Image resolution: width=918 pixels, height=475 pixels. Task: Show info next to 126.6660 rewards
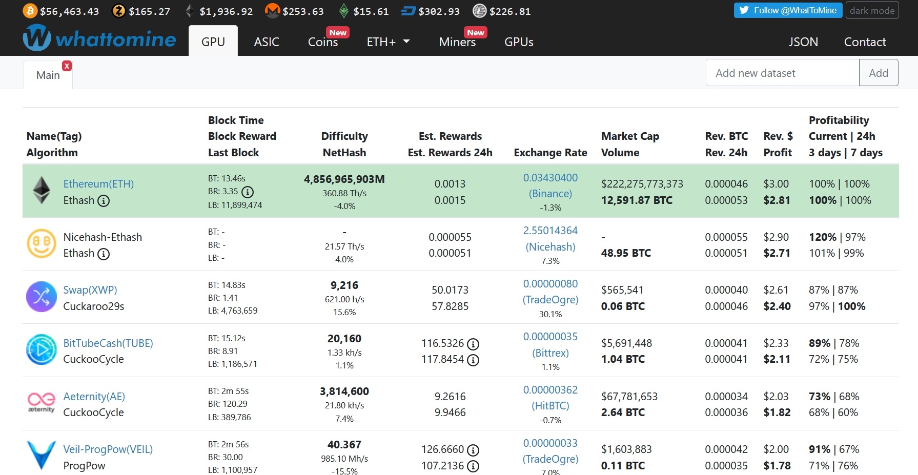(473, 450)
